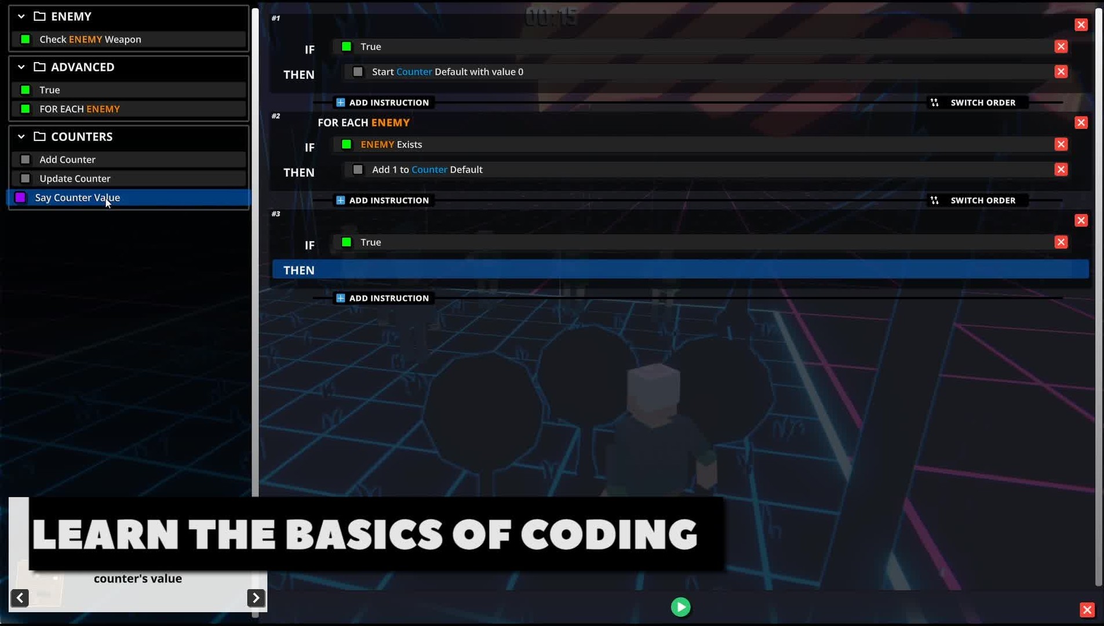Select 'Check ENEMY Weapon' condition

click(x=90, y=39)
